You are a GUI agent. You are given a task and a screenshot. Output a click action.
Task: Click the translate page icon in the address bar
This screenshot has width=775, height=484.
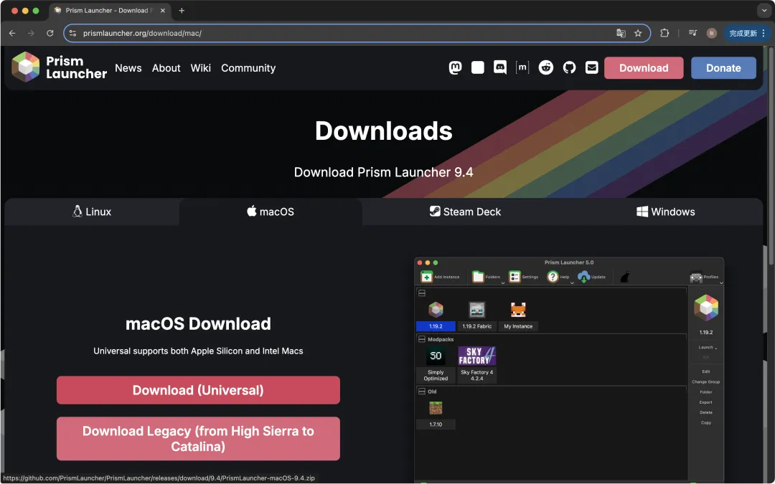(x=621, y=33)
